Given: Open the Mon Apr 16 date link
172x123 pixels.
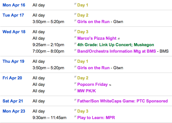Looking at the screenshot, I should pos(14,5).
